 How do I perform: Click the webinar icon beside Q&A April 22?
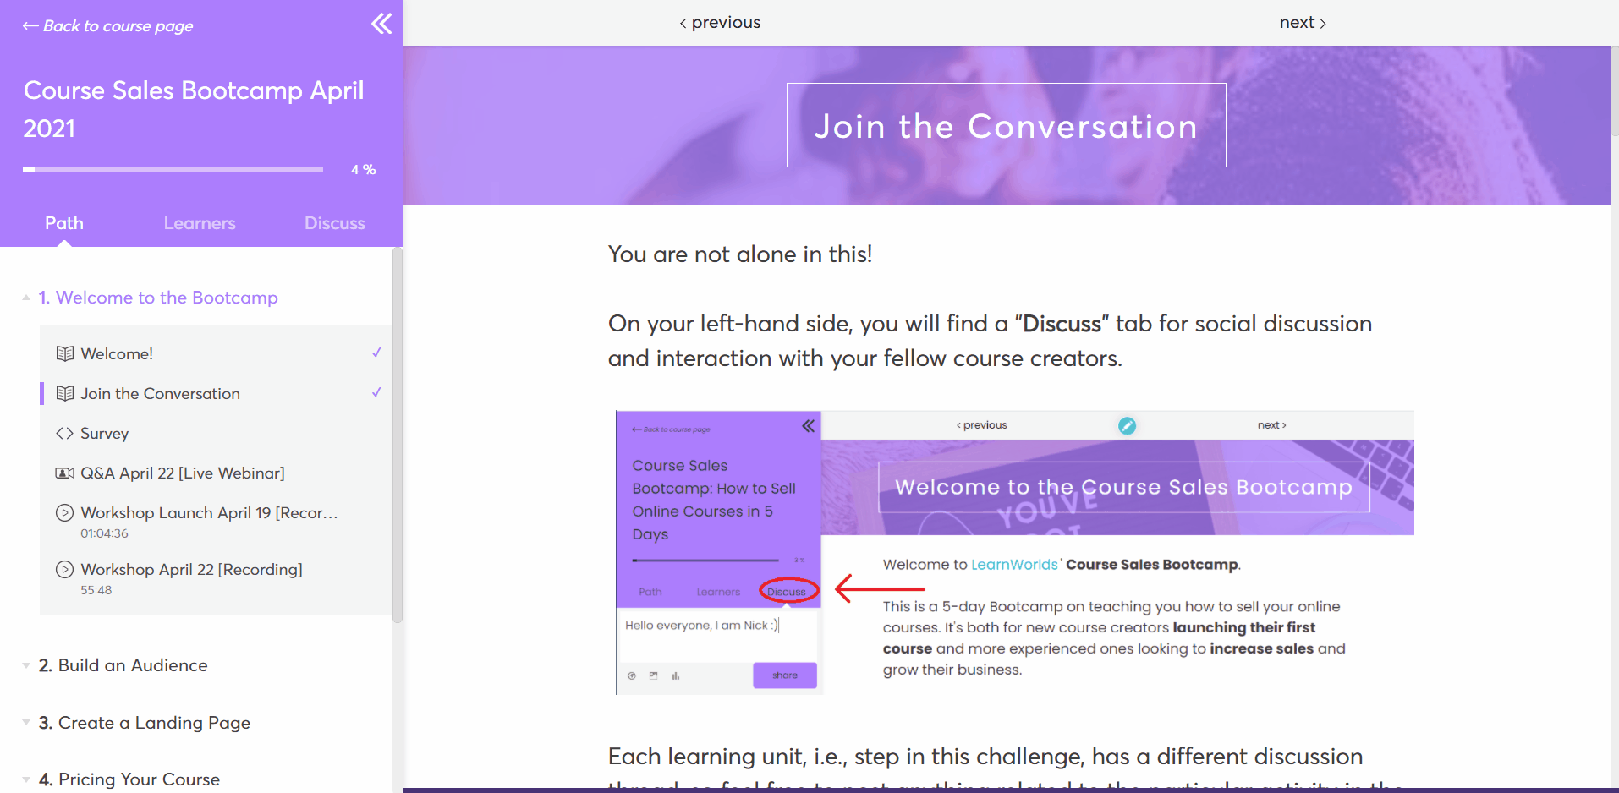[64, 473]
